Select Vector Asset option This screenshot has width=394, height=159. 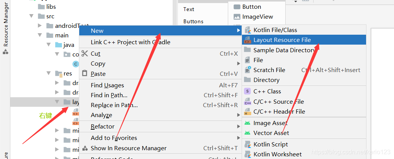pos(304,133)
